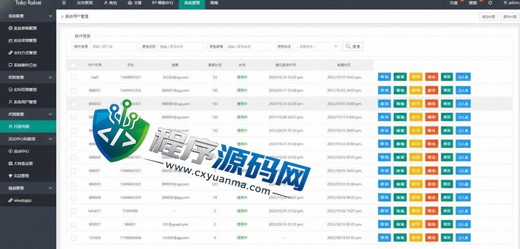Collapse the sidebar group just above wleattapp
The image size is (520, 249).
click(28, 188)
